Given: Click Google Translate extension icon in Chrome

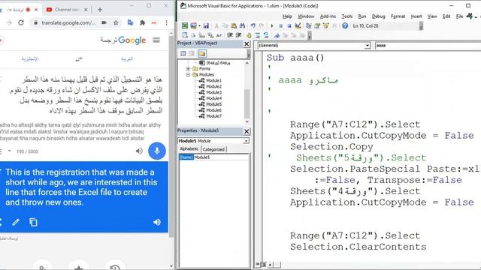Looking at the screenshot, I should (130, 22).
